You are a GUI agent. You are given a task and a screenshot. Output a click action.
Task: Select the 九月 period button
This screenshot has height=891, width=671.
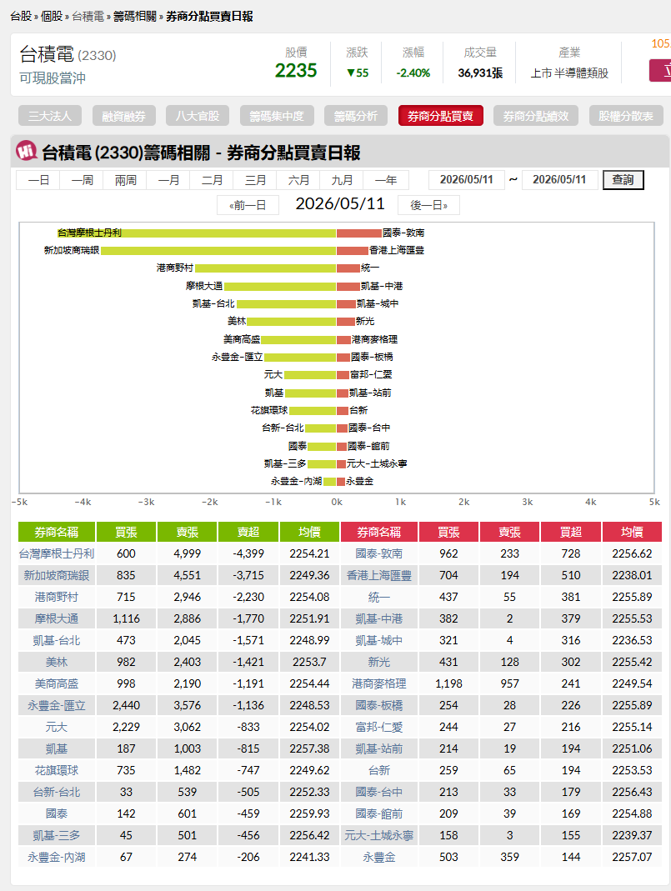coord(342,180)
